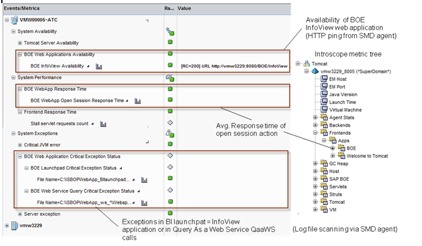Select BOE Web Application Critical Exception Status row
This screenshot has width=422, height=246.
72,157
